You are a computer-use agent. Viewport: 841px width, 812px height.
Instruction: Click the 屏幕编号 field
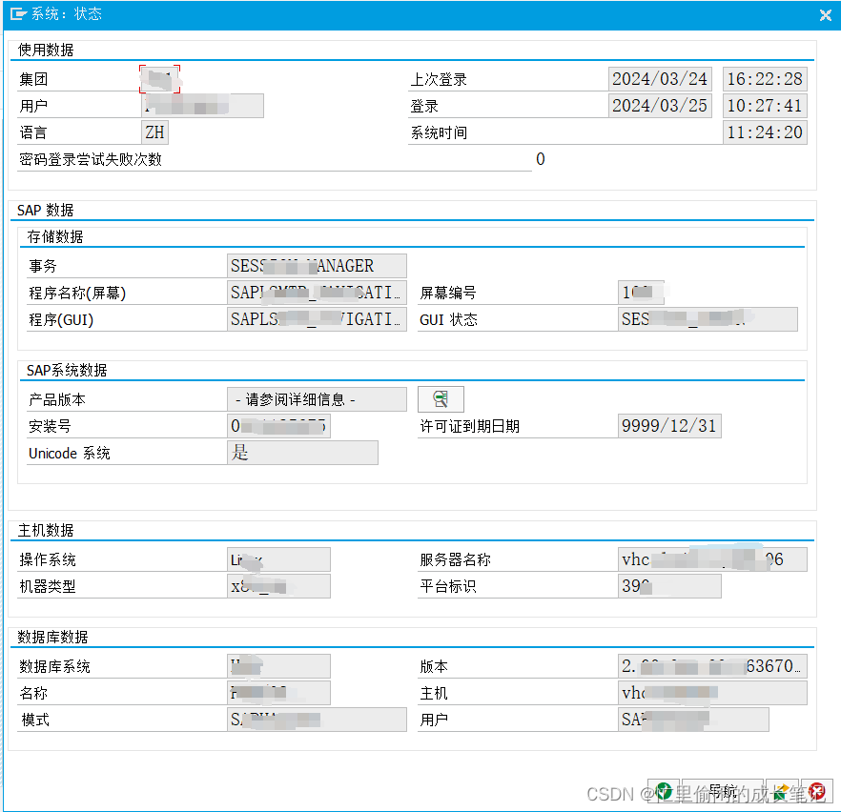coord(641,293)
